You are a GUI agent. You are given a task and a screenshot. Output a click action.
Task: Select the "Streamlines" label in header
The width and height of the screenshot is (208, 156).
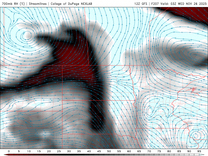pyautogui.click(x=38, y=4)
